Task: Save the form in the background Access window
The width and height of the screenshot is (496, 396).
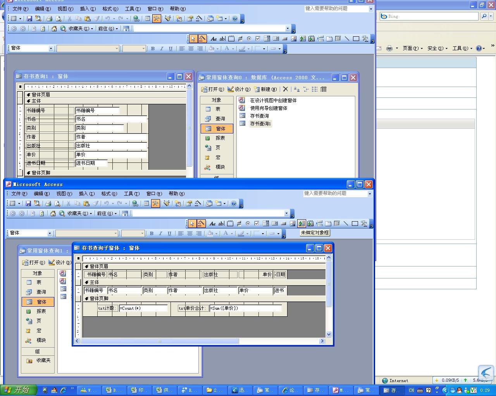Action: click(x=29, y=19)
